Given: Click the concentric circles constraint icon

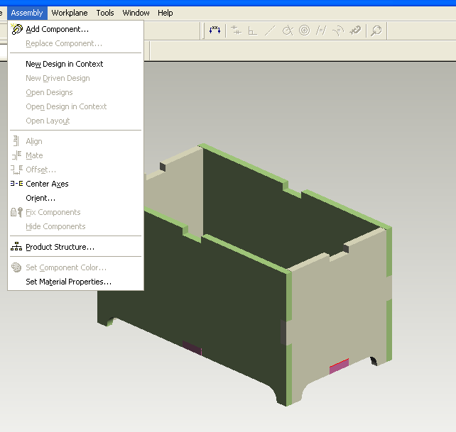Looking at the screenshot, I should point(304,31).
